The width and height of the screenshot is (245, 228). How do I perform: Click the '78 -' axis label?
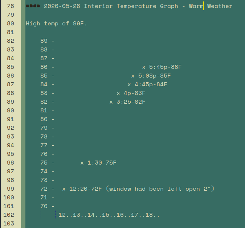click(47, 137)
